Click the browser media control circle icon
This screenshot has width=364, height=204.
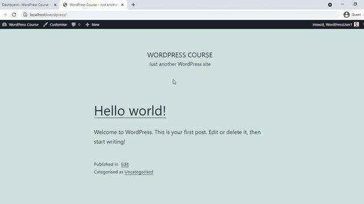click(330, 5)
